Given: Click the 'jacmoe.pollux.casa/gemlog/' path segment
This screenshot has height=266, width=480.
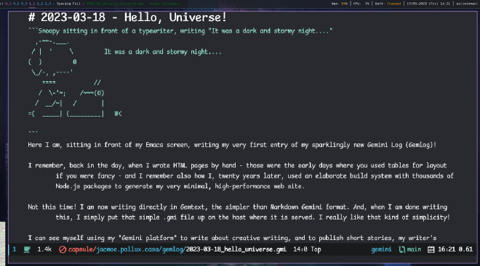Looking at the screenshot, I should (x=141, y=249).
